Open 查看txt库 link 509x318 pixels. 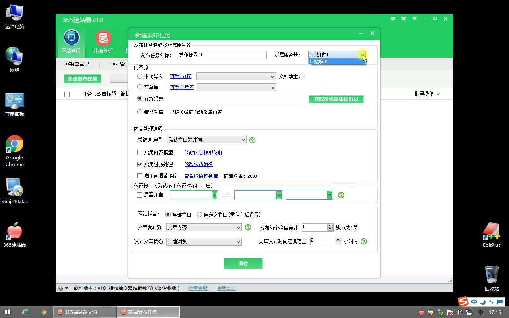pos(181,76)
